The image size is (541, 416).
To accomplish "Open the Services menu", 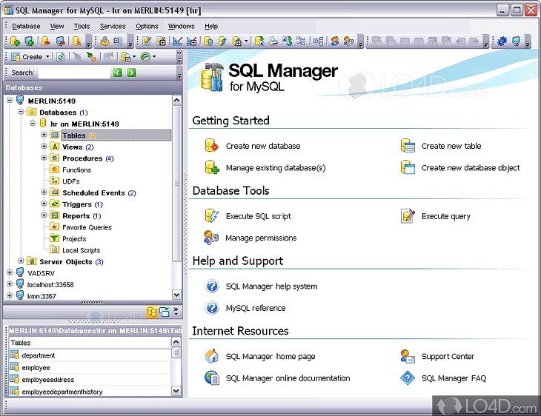I will click(x=113, y=26).
